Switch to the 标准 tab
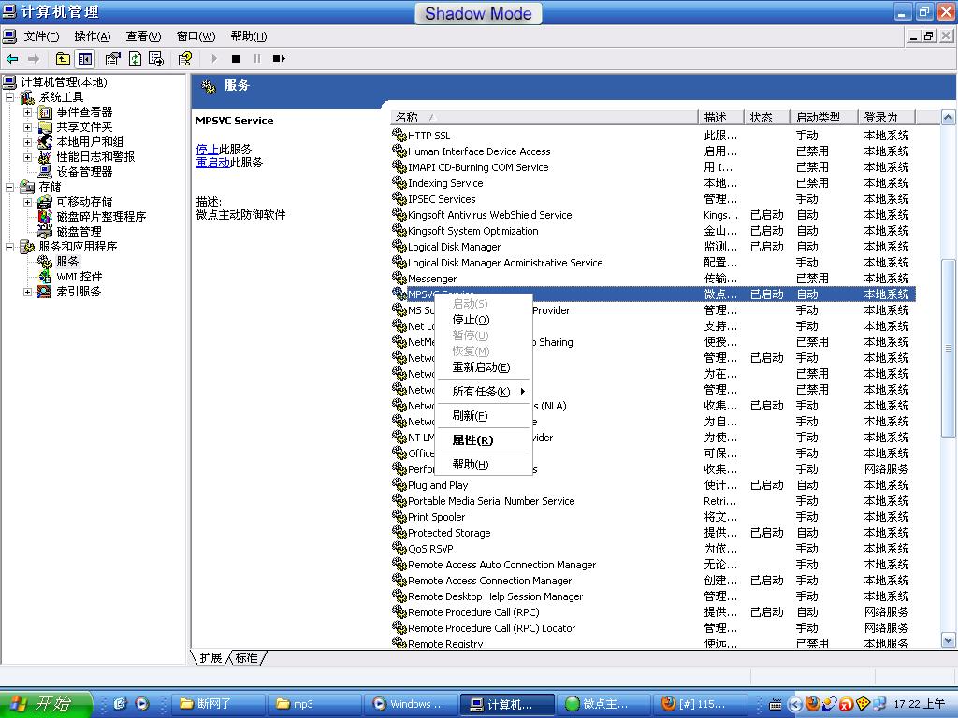 247,657
